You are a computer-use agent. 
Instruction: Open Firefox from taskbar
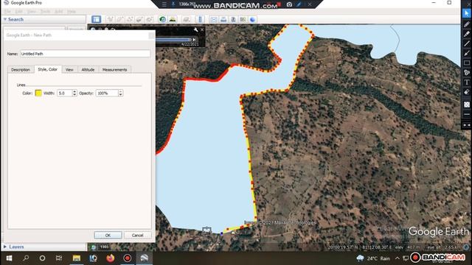111,258
